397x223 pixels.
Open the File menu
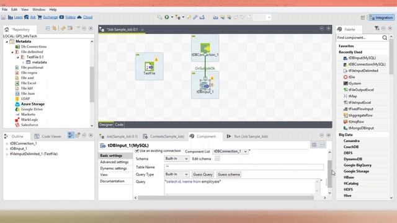pyautogui.click(x=4, y=9)
